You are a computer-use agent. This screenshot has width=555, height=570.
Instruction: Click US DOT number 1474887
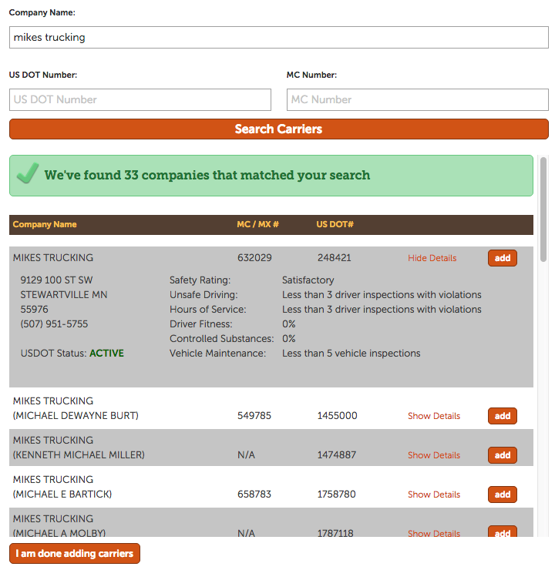pos(336,454)
